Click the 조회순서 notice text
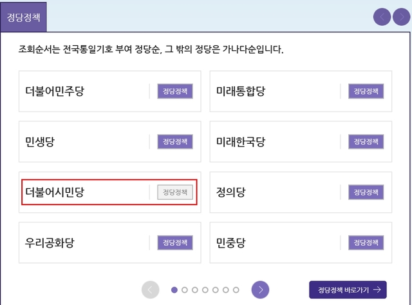Viewport: 412px width, 305px height. pyautogui.click(x=151, y=49)
